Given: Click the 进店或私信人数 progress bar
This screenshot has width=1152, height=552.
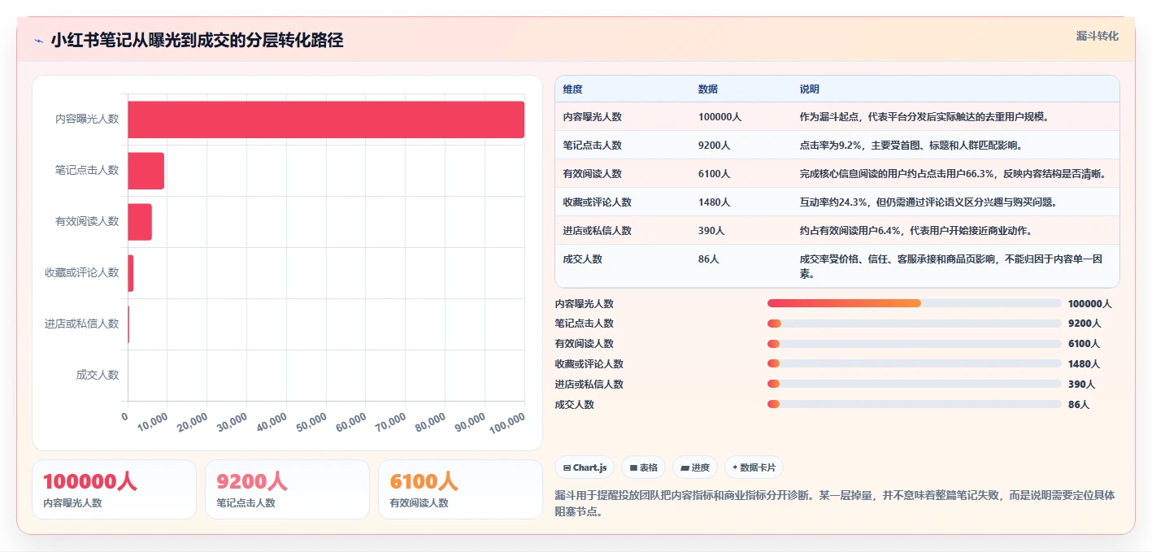Looking at the screenshot, I should (914, 384).
